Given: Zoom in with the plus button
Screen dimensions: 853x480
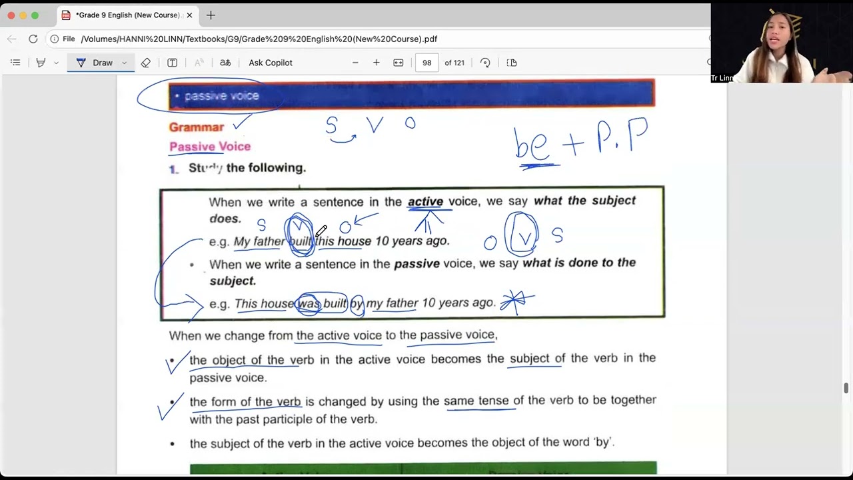Looking at the screenshot, I should pos(377,63).
